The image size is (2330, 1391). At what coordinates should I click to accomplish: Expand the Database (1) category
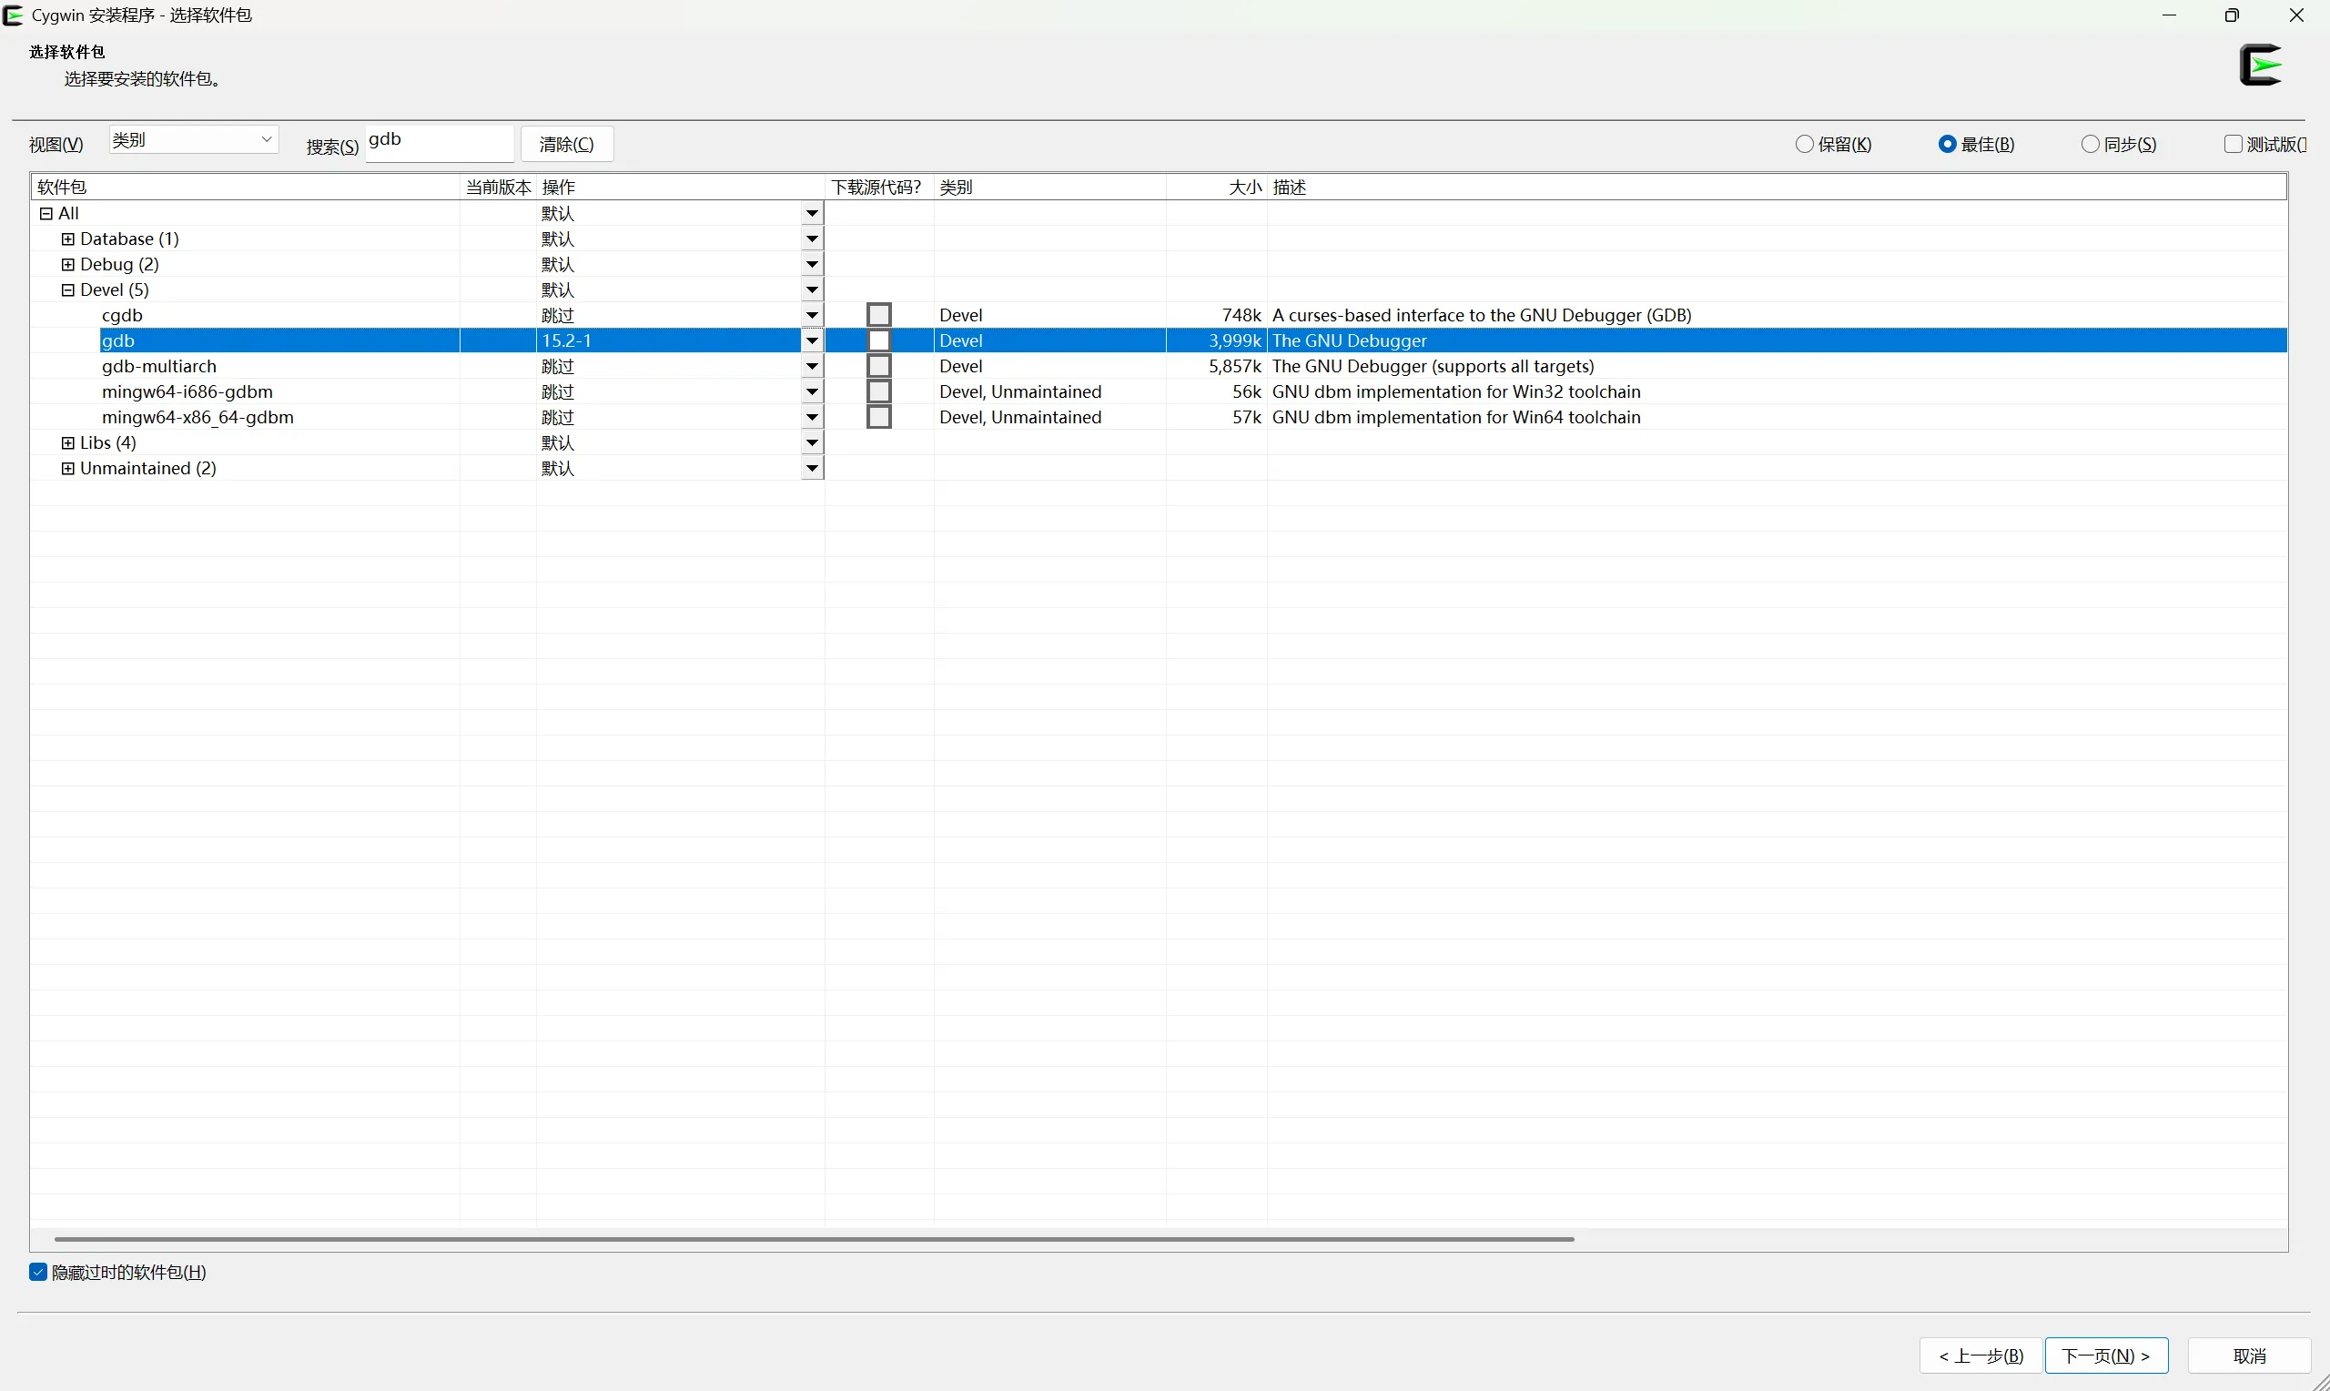pyautogui.click(x=67, y=239)
